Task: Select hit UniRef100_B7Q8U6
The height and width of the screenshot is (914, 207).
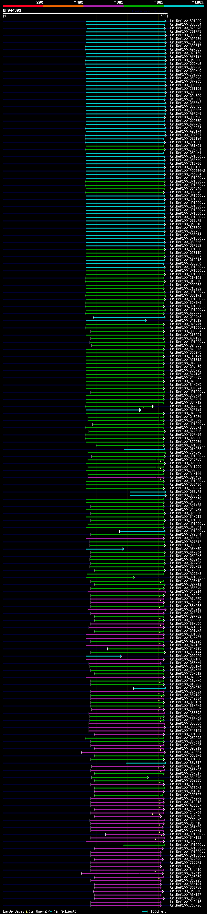Action: tap(186, 431)
